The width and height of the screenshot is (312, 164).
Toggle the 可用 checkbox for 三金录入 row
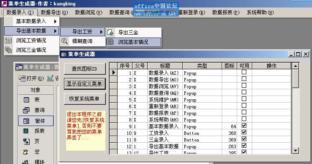point(244,139)
